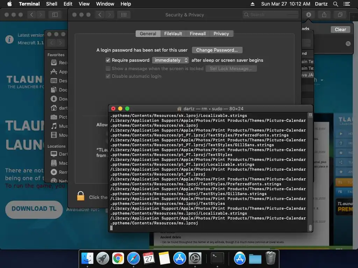Click the info icon on TLauncher page
The width and height of the screenshot is (358, 268).
pyautogui.click(x=9, y=39)
